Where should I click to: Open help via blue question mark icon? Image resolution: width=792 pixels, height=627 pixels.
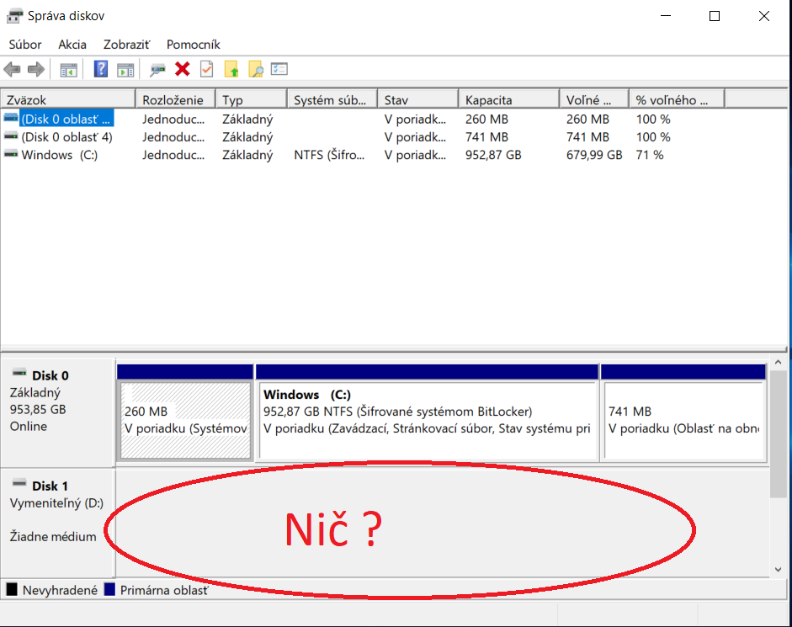(x=101, y=70)
